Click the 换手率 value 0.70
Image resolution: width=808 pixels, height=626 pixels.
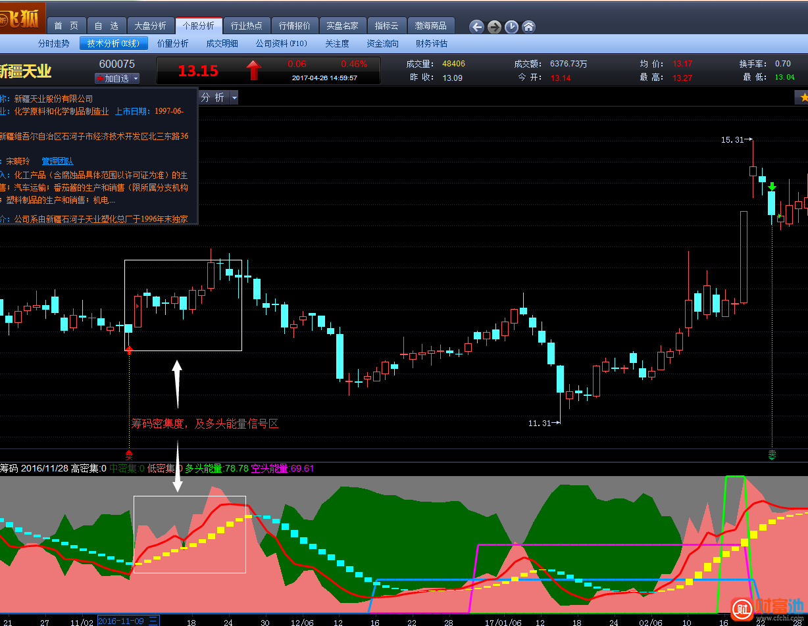(x=783, y=64)
